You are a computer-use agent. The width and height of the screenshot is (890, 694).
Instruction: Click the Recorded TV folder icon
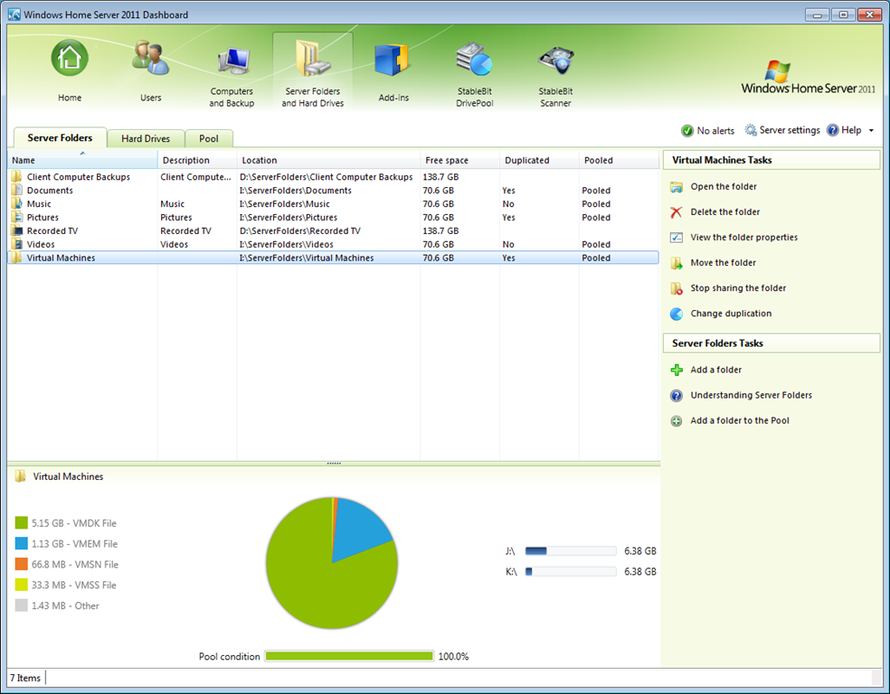tap(16, 230)
